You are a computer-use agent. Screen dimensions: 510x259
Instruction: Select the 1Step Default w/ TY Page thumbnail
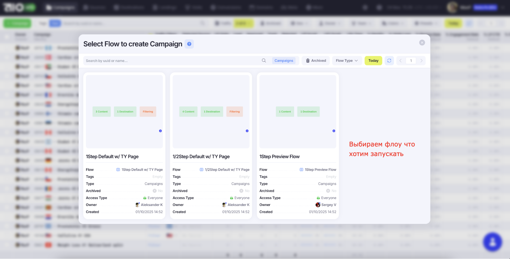coord(124,112)
